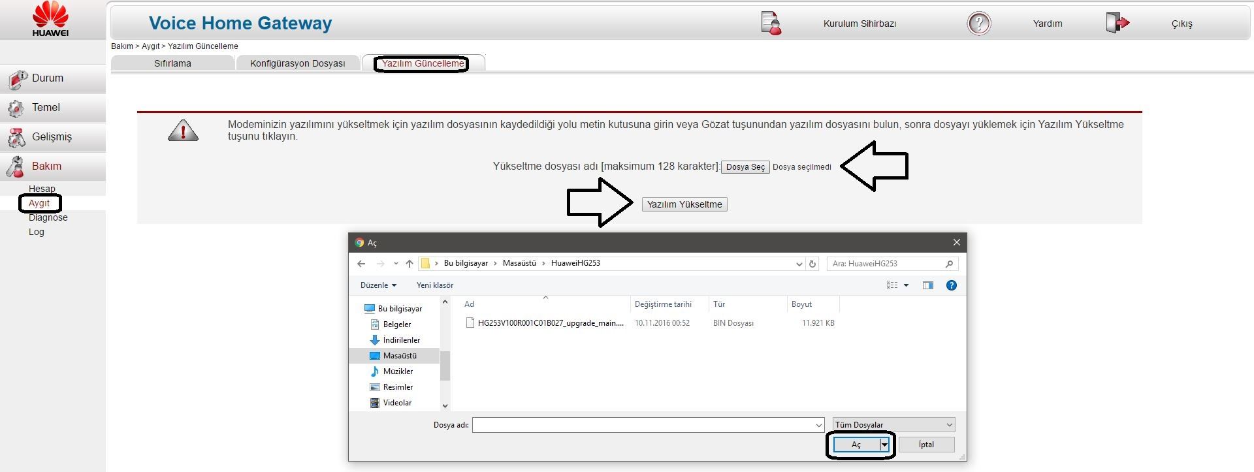Select Masaüstü in the navigation pane
This screenshot has width=1254, height=472.
(x=399, y=356)
